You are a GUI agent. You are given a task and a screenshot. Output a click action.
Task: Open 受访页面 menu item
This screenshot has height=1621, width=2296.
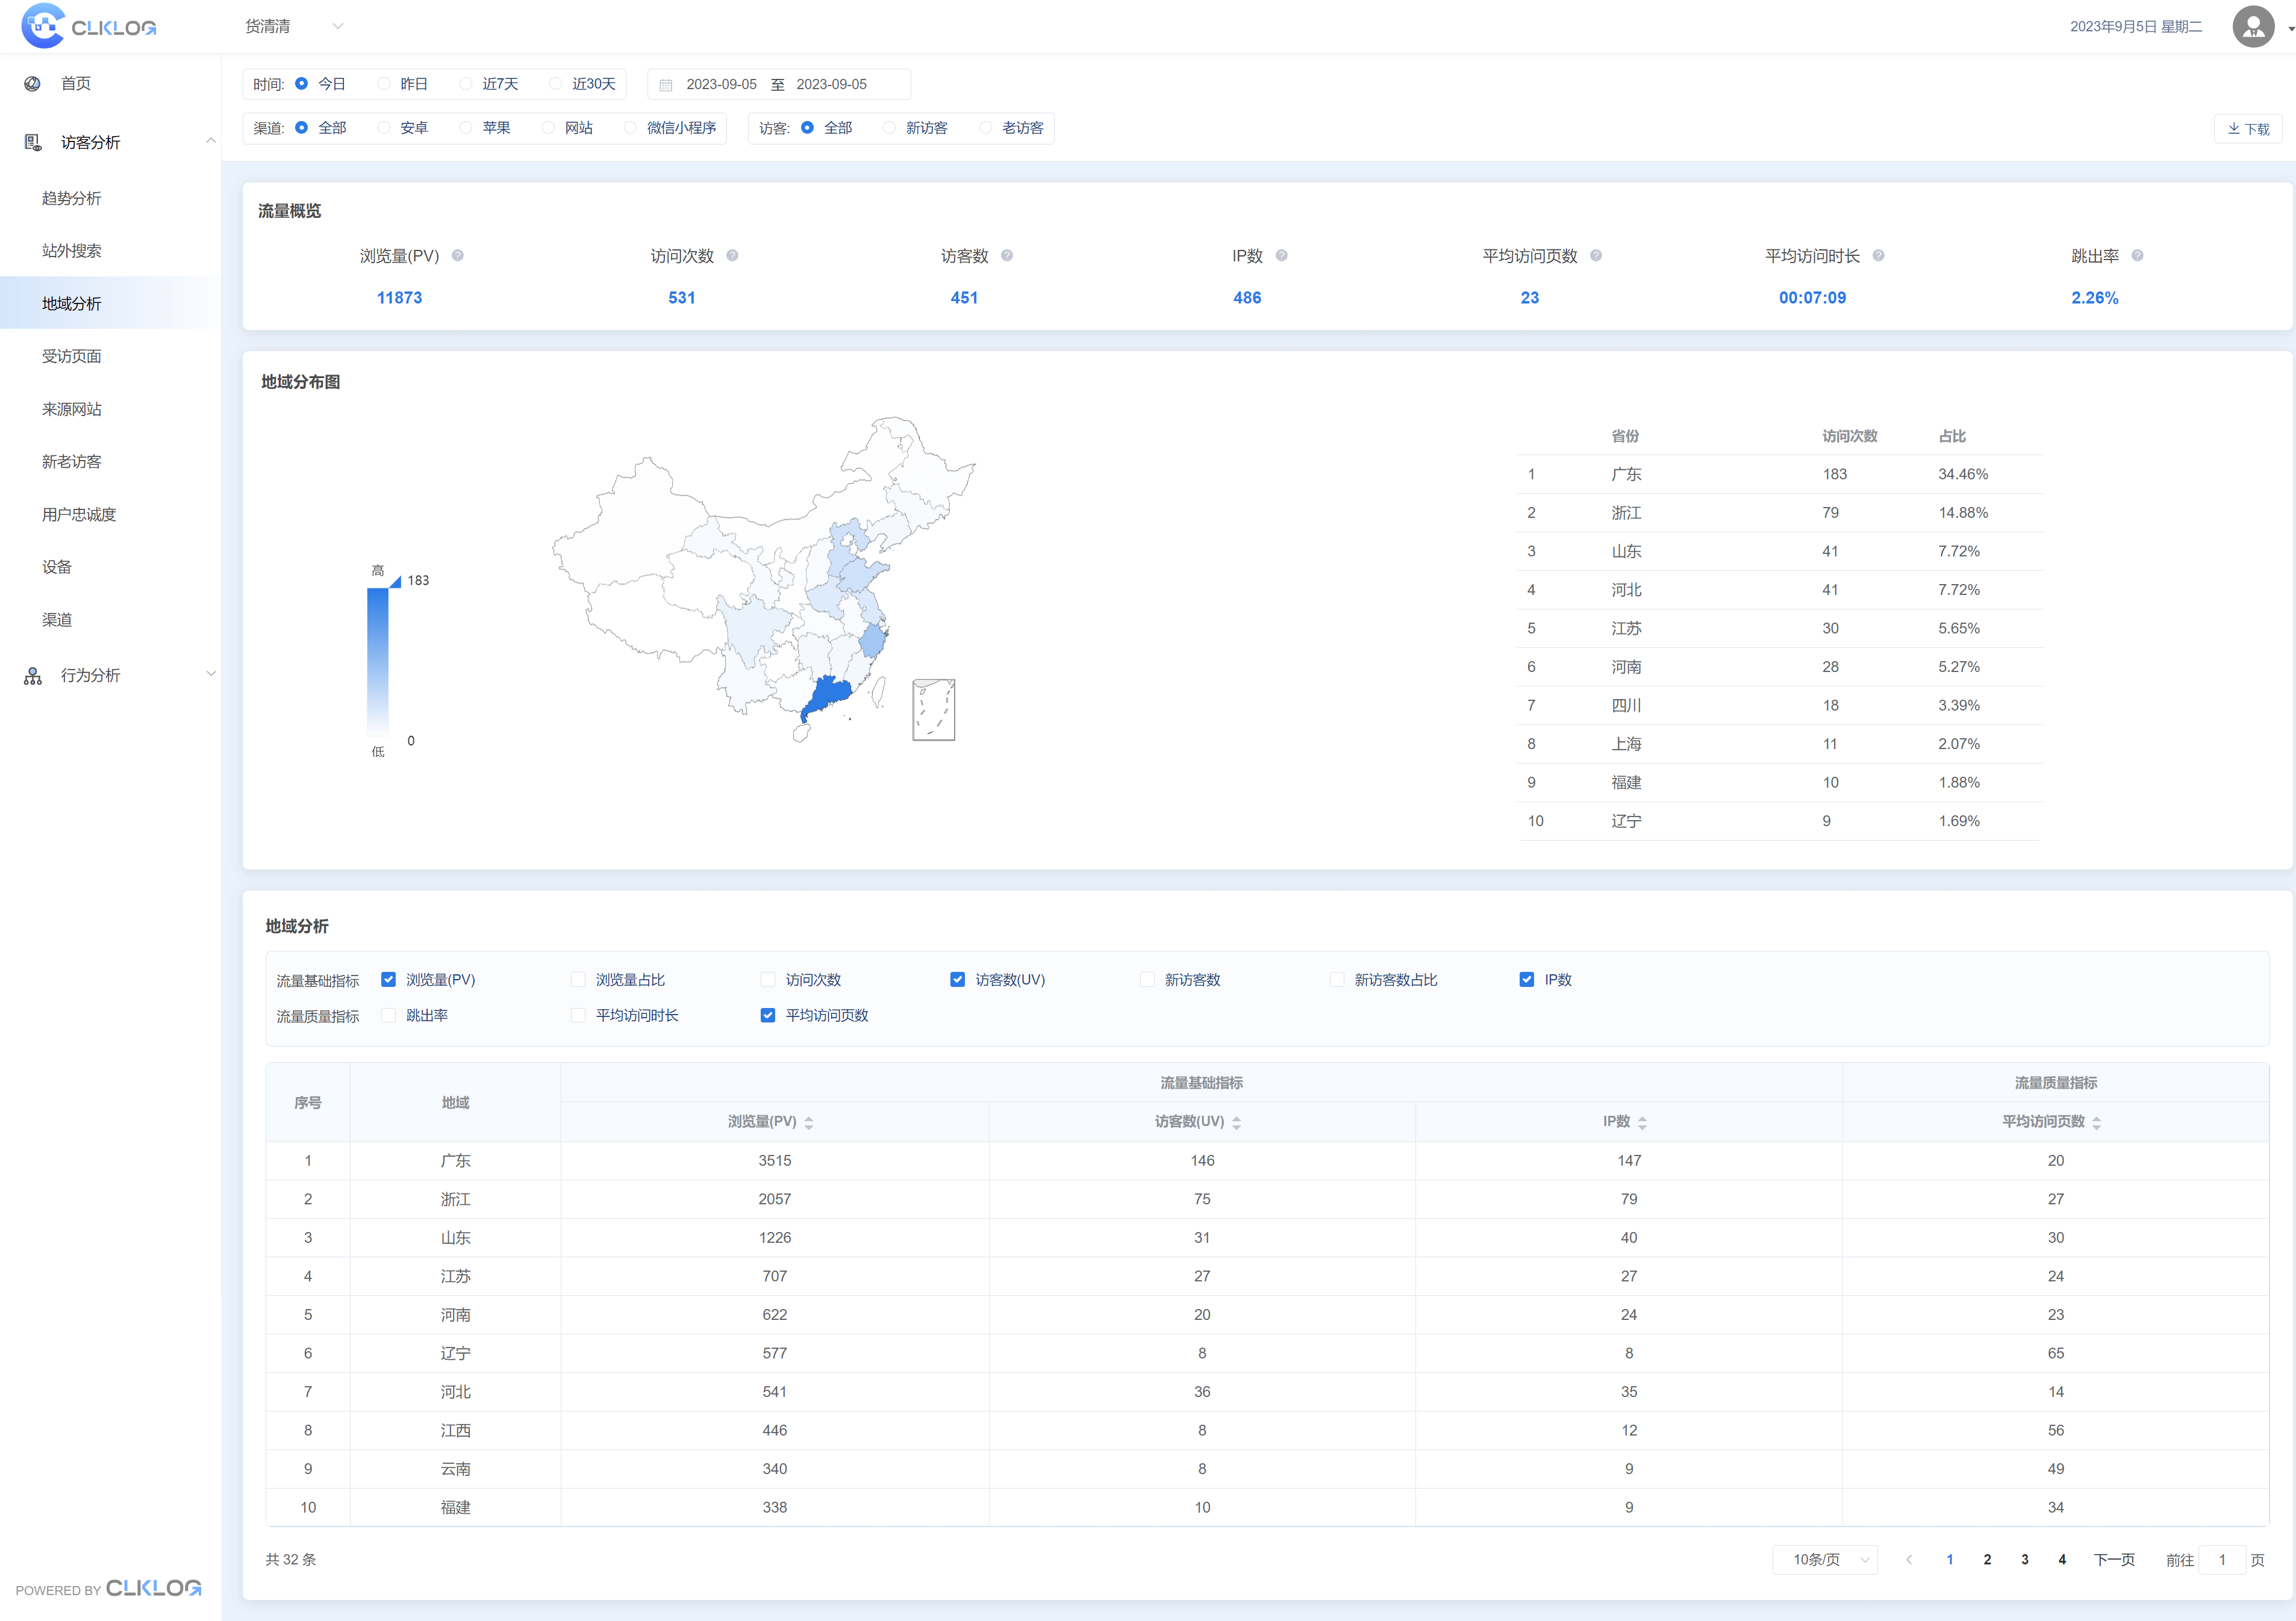[x=72, y=357]
